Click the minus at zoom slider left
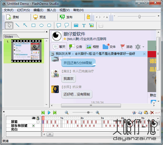This screenshot has width=163, height=145. (x=114, y=16)
